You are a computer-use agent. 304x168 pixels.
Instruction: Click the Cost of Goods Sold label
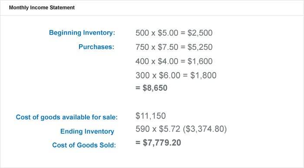(84, 145)
